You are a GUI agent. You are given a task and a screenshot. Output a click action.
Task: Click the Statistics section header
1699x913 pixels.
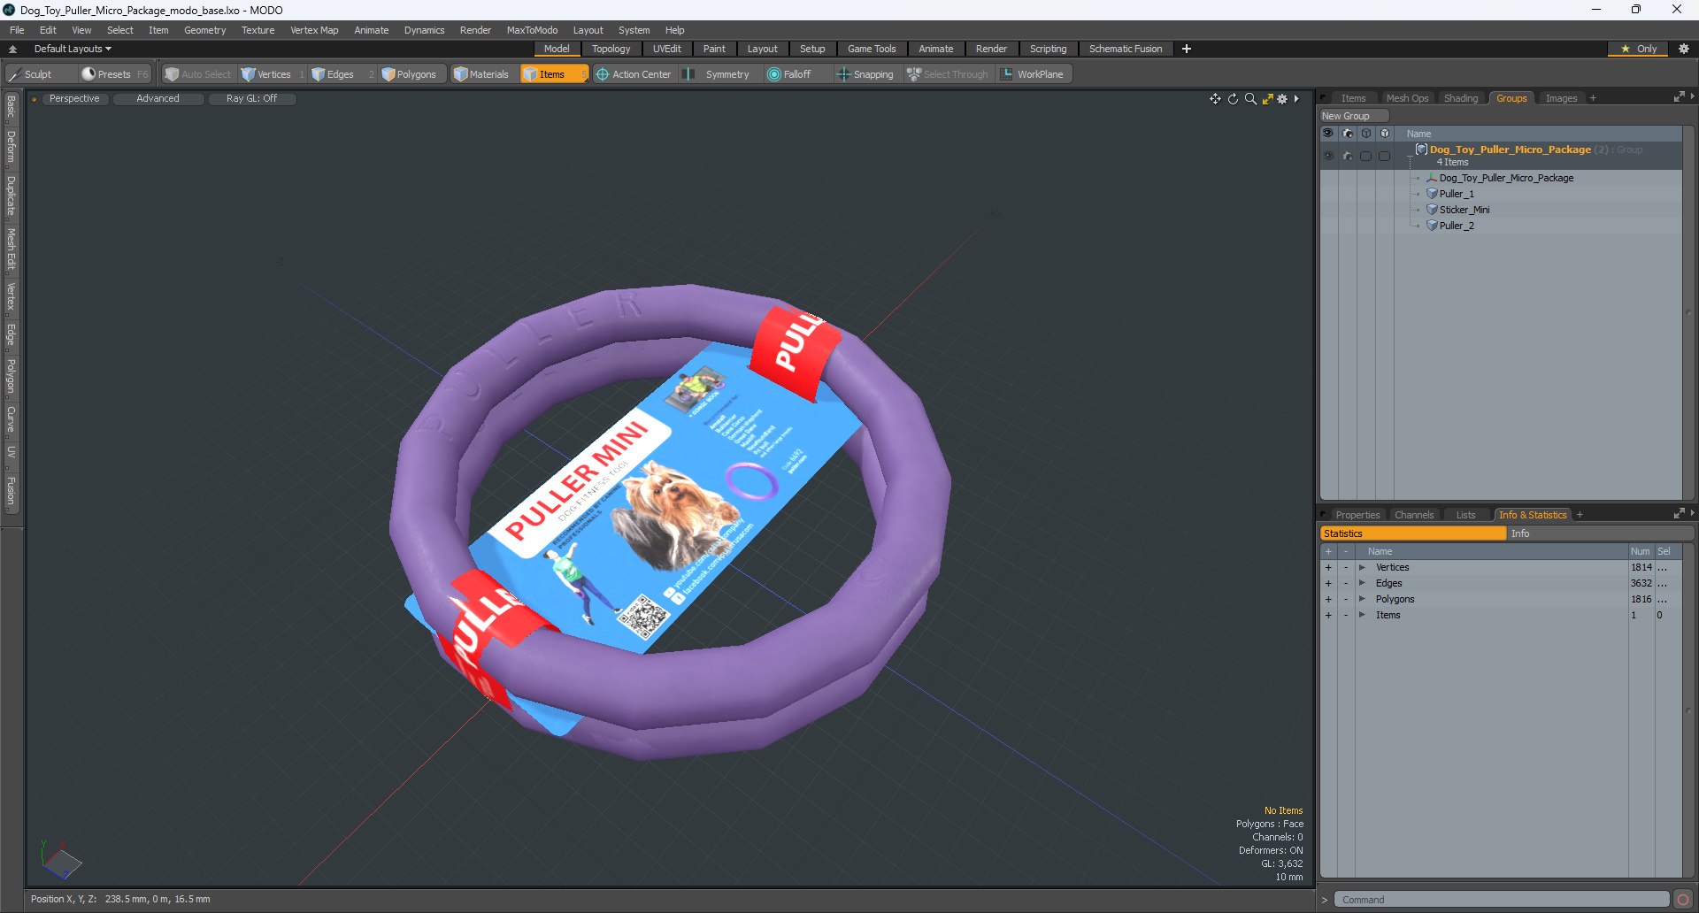(x=1412, y=533)
